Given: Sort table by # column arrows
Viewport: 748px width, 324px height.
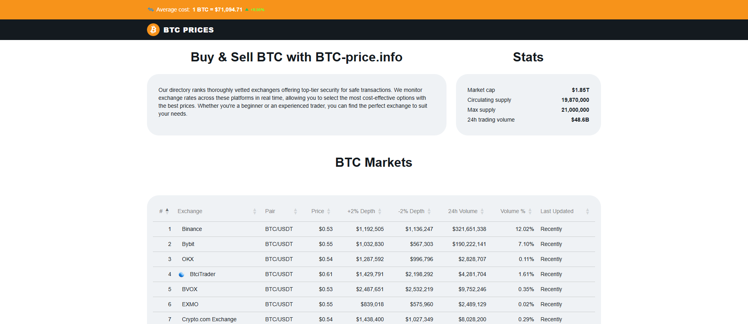Looking at the screenshot, I should (167, 211).
